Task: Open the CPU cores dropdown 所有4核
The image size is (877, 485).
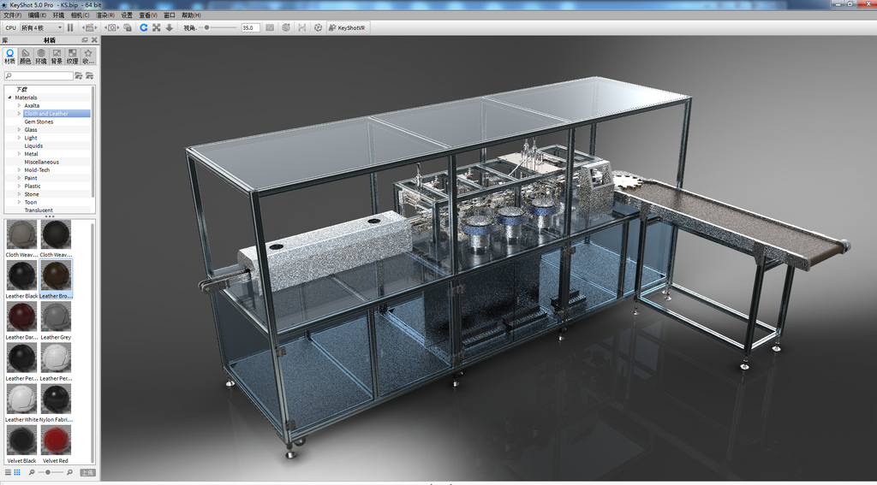Action: coord(42,27)
